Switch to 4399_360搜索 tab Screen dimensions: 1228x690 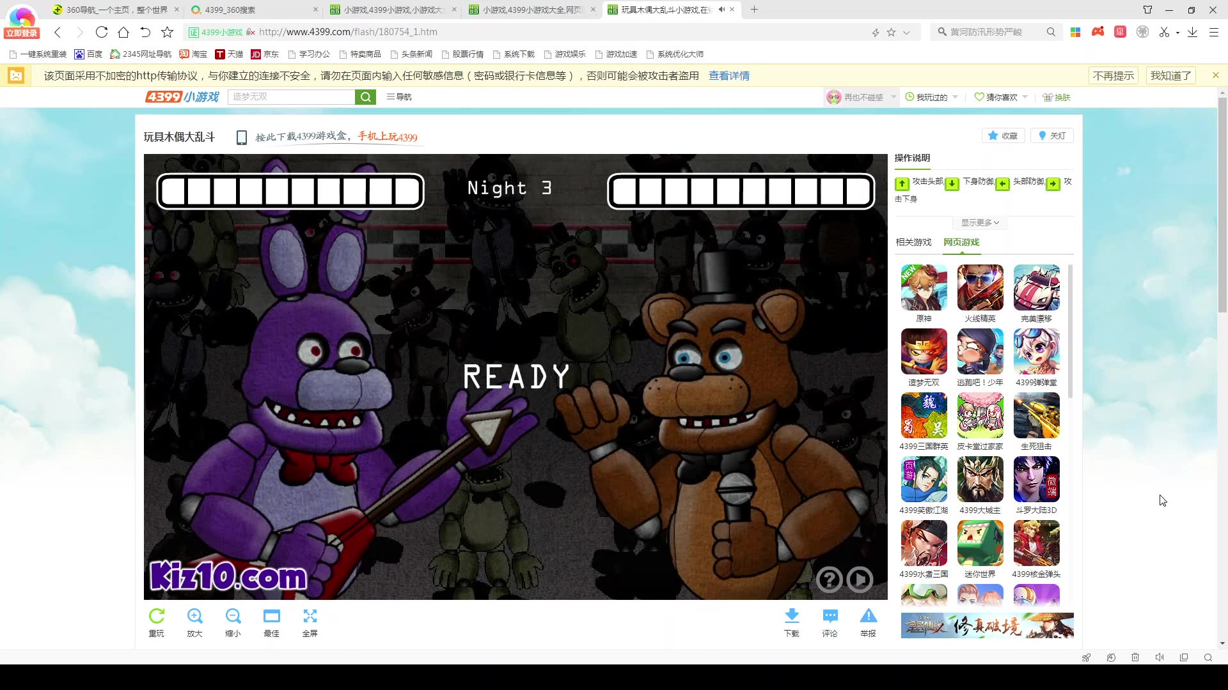click(254, 10)
